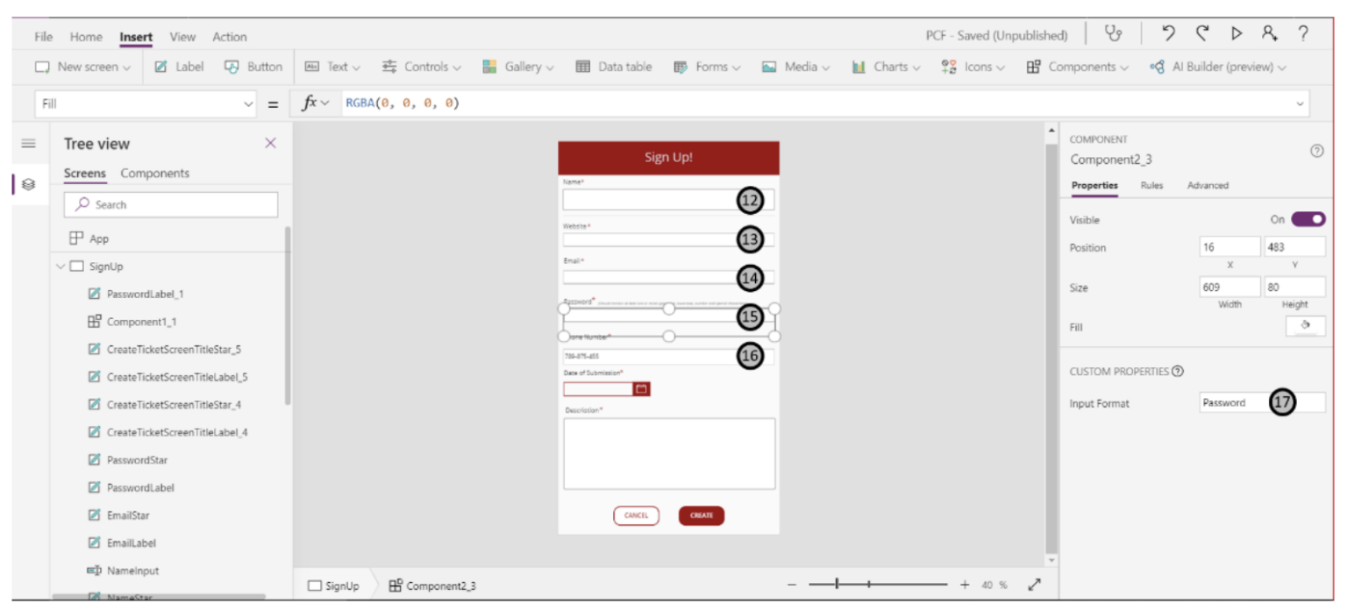Viewport: 1347px width, 611px height.
Task: Collapse the SignUp screen in Tree view
Action: 60,266
